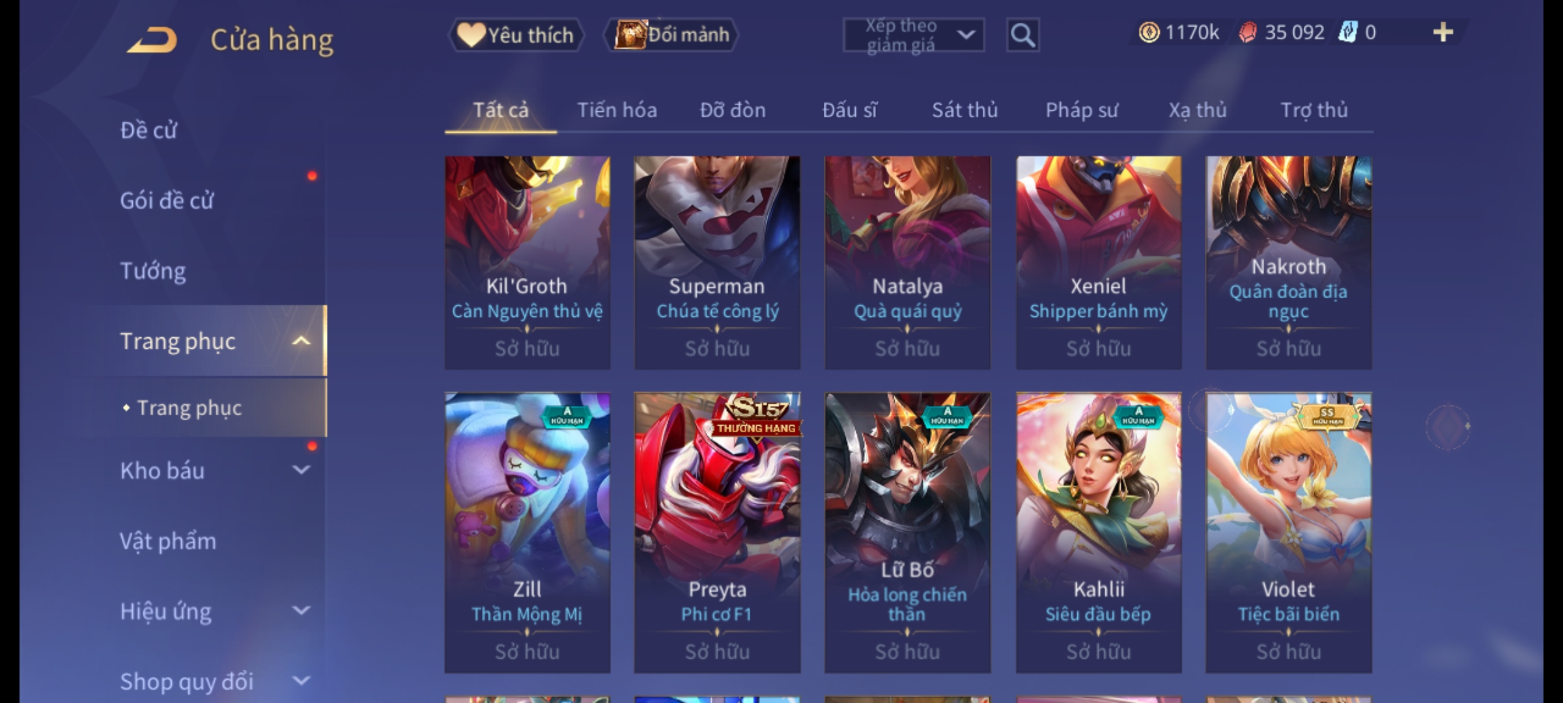Viewport: 1563px width, 703px height.
Task: Open the Đổi mảnh chest icon
Action: 630,34
